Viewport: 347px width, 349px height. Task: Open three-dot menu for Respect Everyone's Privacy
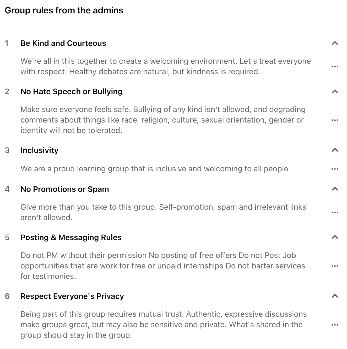point(335,325)
